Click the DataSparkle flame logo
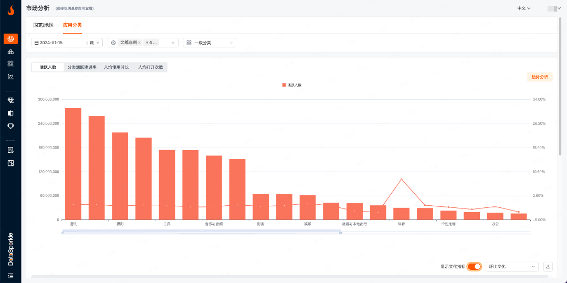Image resolution: width=567 pixels, height=283 pixels. pos(10,9)
